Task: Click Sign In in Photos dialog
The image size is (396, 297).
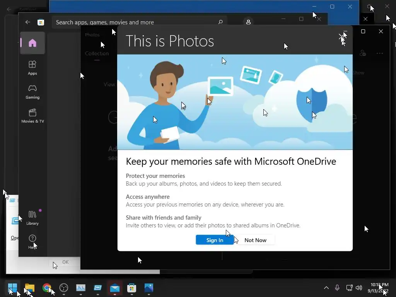Action: click(x=215, y=240)
